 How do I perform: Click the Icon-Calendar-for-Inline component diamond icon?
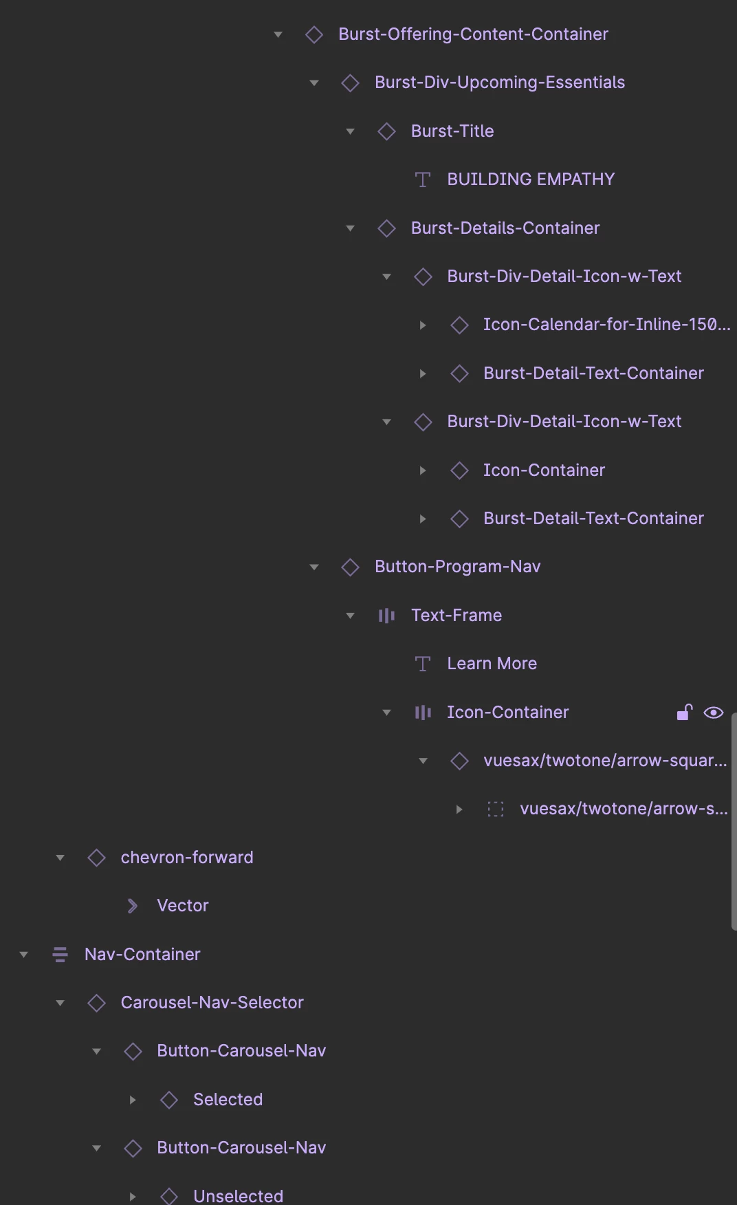(x=459, y=325)
